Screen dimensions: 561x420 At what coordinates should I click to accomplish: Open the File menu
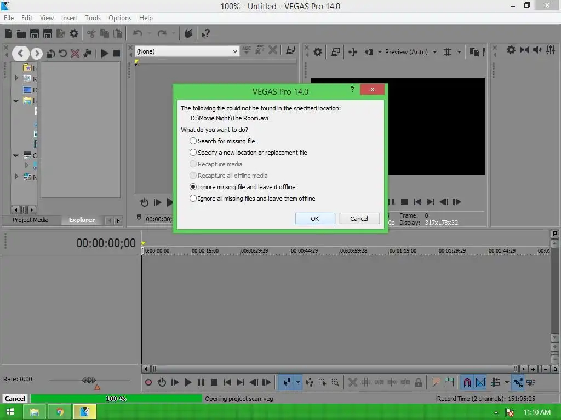tap(9, 18)
